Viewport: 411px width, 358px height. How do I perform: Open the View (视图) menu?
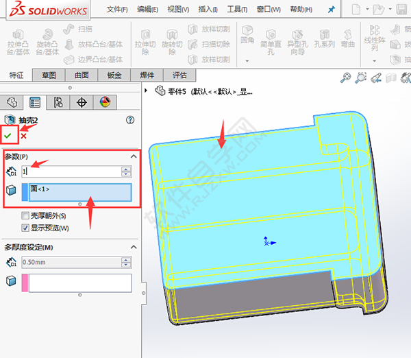[x=178, y=10]
